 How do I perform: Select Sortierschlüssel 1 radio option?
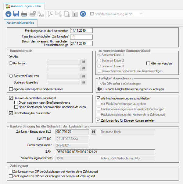[x=99, y=55]
